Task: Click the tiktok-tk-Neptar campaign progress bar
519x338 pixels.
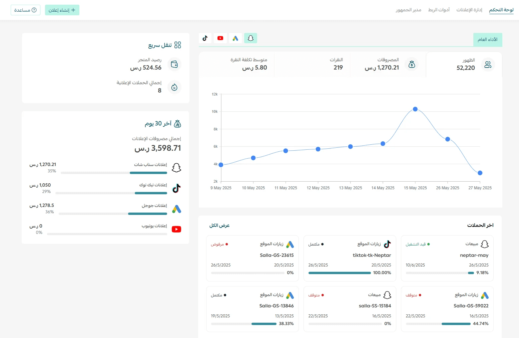Action: [x=340, y=273]
